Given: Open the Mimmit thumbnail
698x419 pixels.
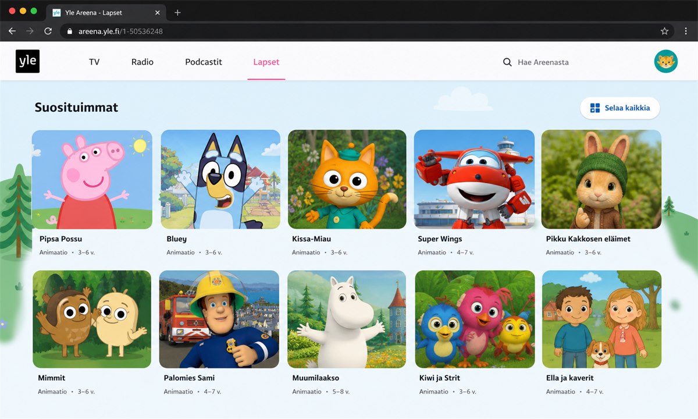Looking at the screenshot, I should [x=92, y=319].
